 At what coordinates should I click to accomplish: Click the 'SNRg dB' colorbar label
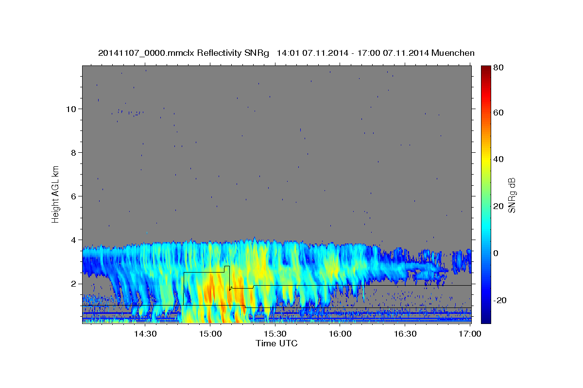click(512, 194)
